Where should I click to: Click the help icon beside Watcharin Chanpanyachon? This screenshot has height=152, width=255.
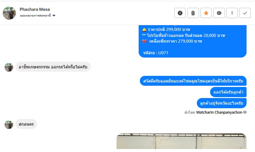click(x=245, y=112)
